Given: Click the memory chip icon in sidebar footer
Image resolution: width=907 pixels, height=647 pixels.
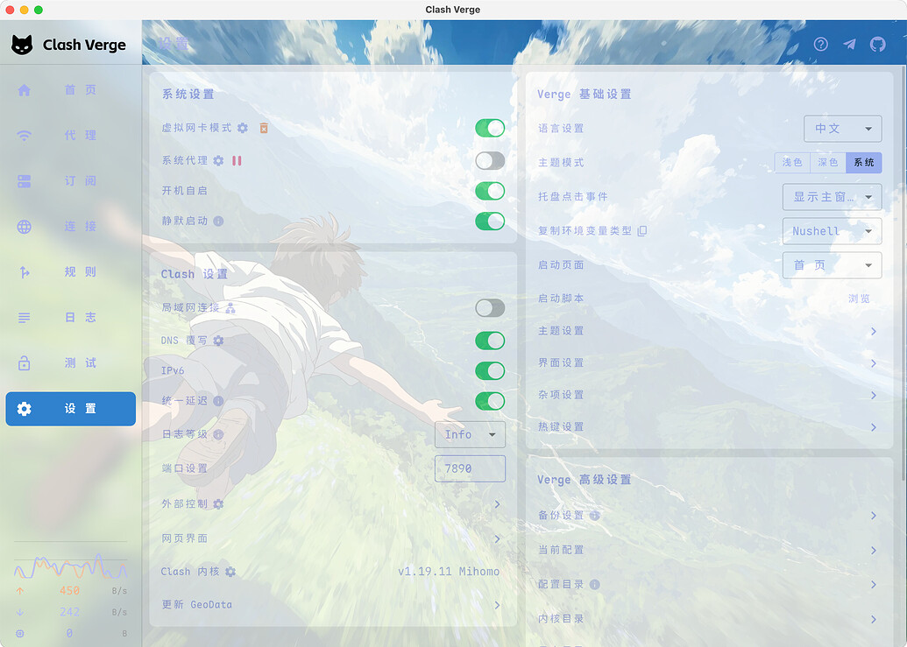Looking at the screenshot, I should [x=19, y=633].
